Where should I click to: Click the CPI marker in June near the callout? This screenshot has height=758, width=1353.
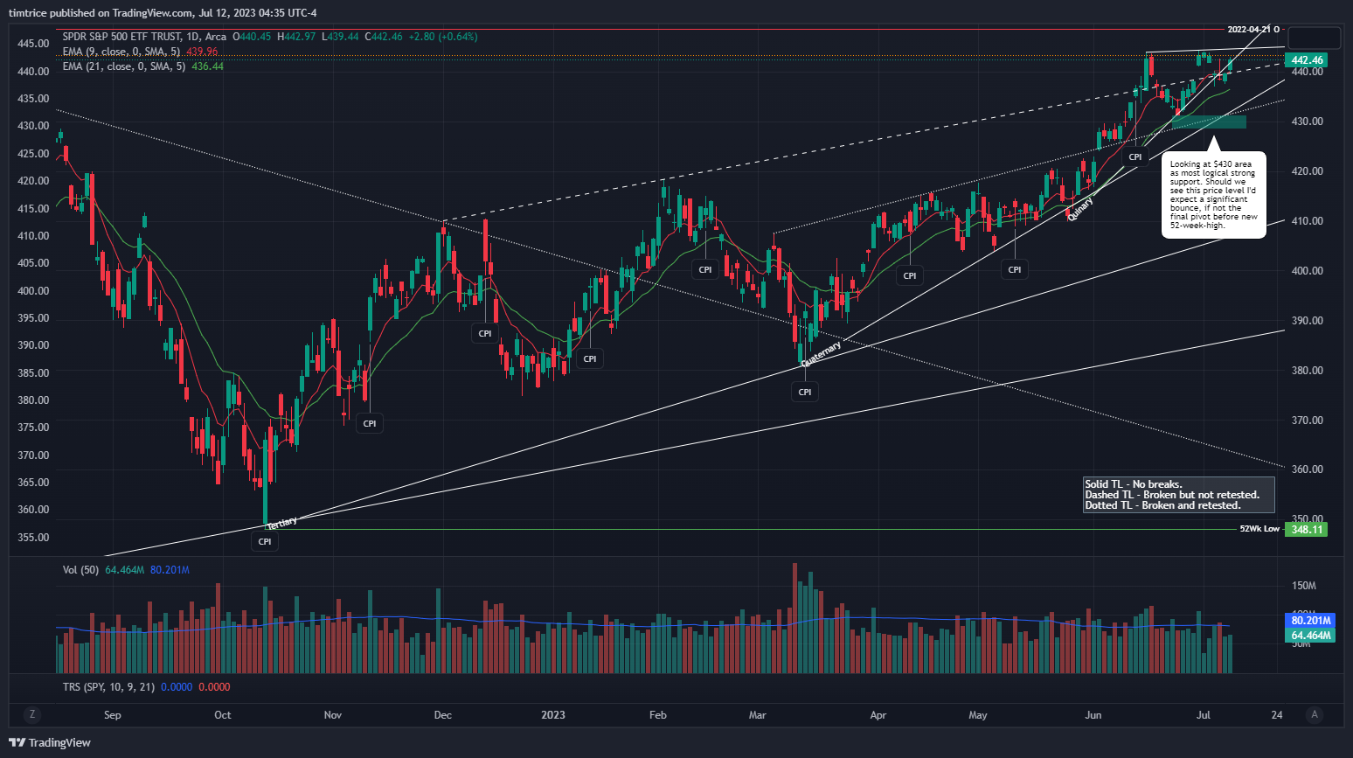[1135, 156]
